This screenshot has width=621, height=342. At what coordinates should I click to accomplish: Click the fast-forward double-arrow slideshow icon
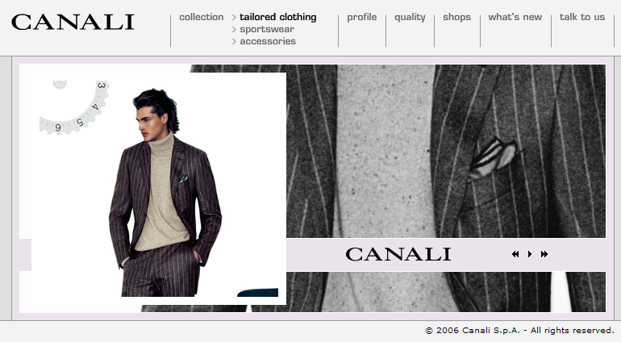pyautogui.click(x=544, y=254)
